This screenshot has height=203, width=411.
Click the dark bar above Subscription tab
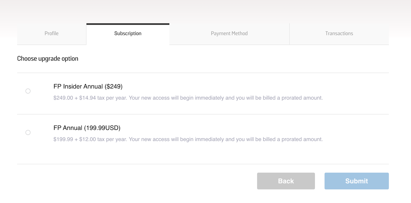(x=128, y=24)
